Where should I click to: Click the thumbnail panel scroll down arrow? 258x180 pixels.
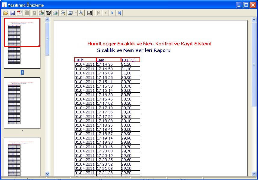click(x=48, y=174)
